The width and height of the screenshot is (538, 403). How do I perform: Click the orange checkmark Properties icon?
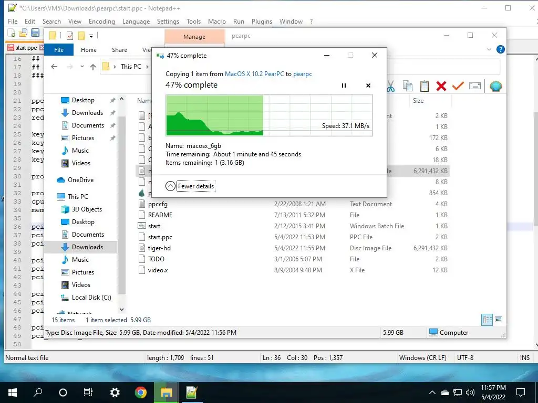tap(458, 87)
